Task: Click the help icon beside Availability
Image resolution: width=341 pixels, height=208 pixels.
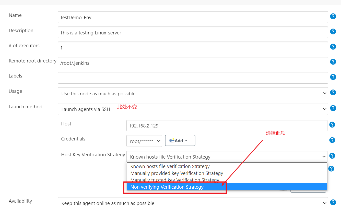Action: pos(333,202)
